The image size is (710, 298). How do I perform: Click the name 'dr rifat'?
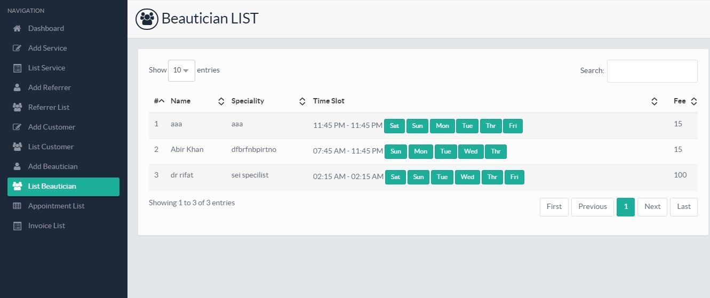(x=182, y=175)
